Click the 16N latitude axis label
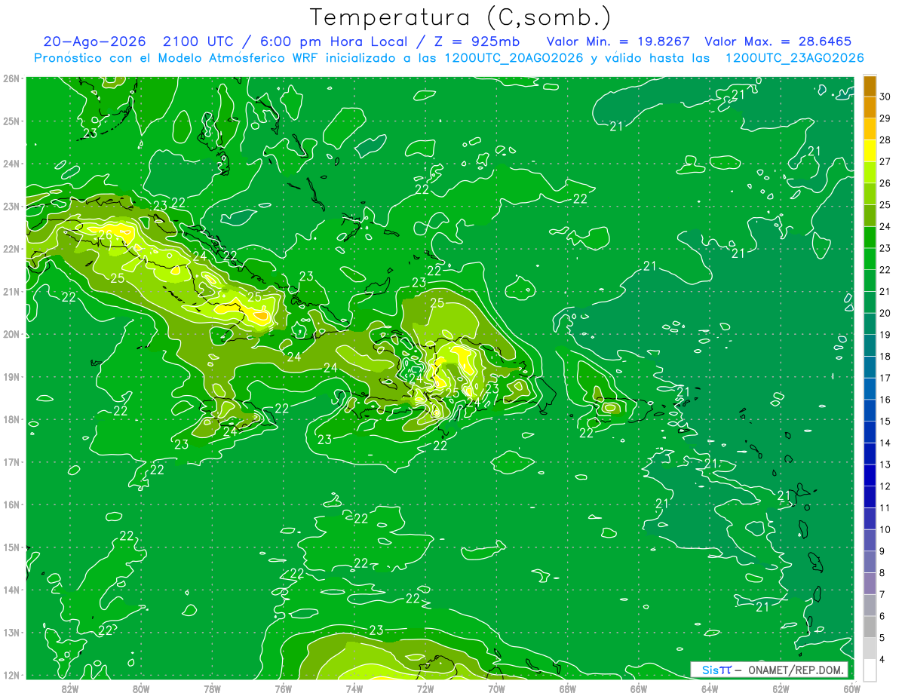905x699 pixels. tap(11, 504)
